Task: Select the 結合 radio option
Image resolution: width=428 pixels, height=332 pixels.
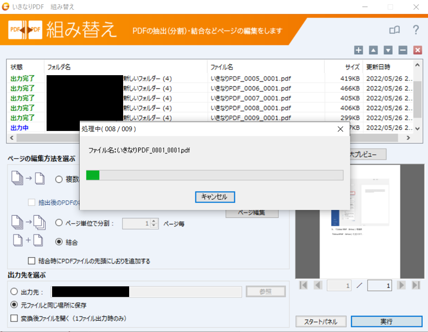Action: [x=59, y=242]
